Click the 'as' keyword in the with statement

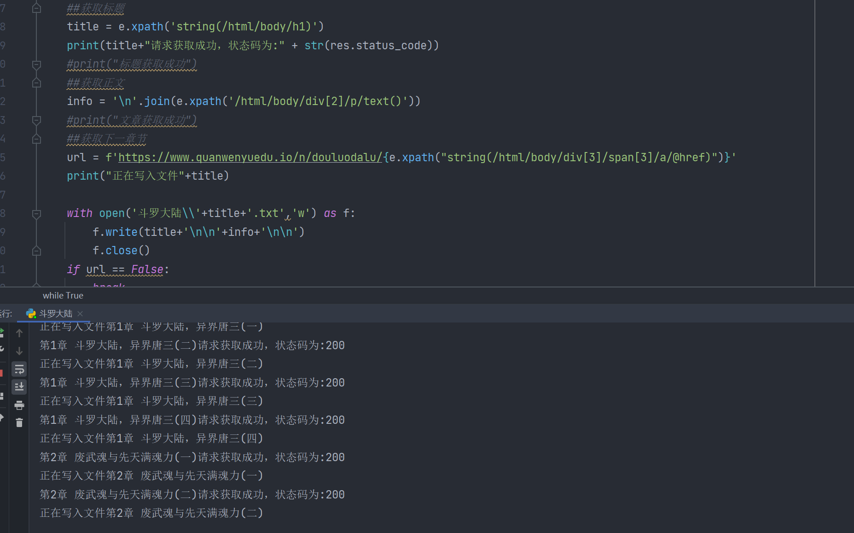(330, 213)
